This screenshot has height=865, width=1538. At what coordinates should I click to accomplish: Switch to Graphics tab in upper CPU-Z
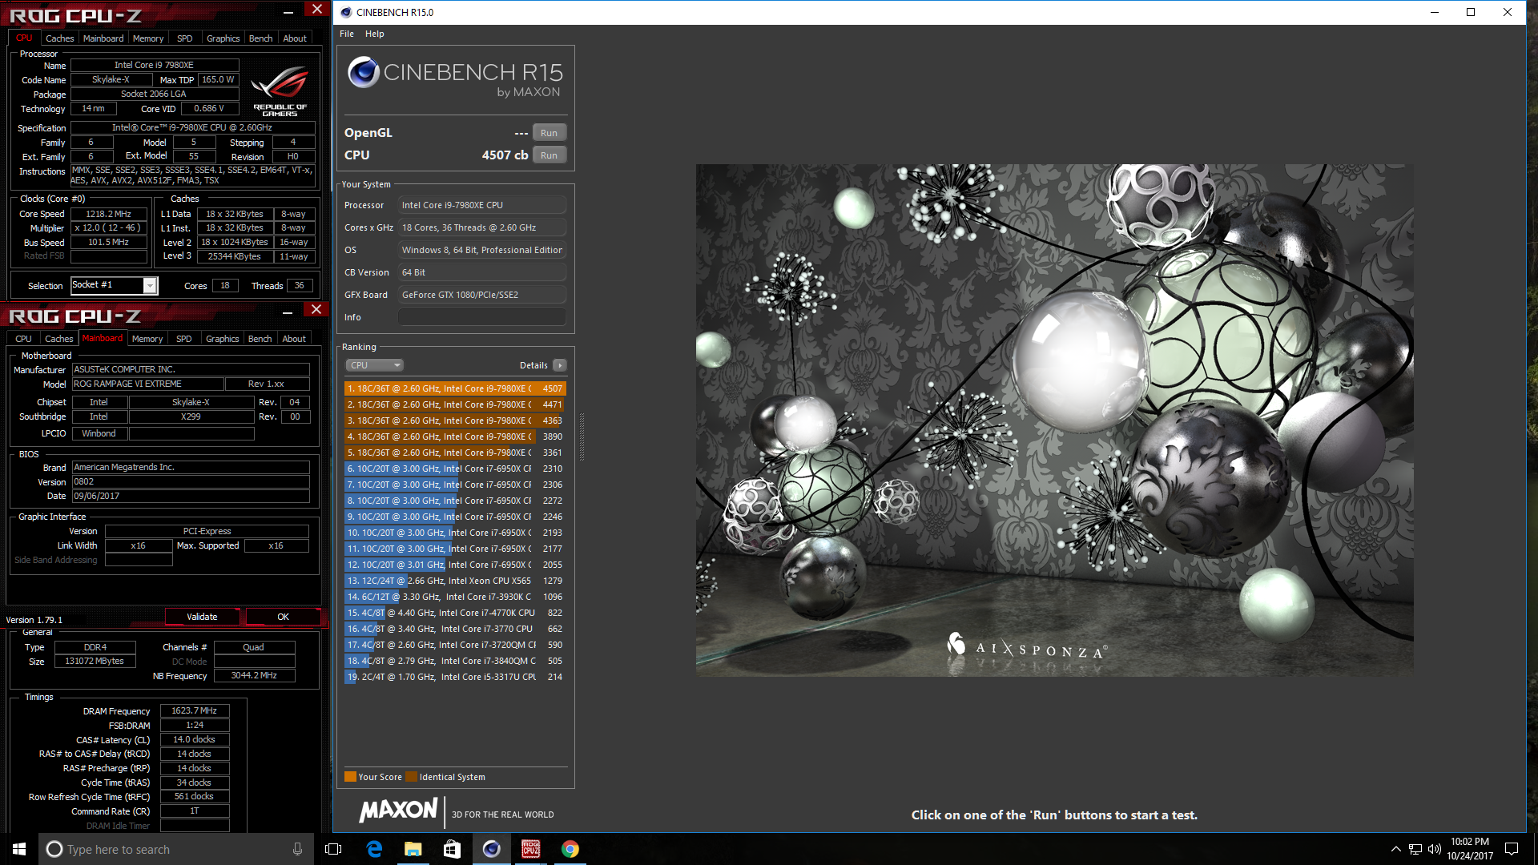point(223,38)
